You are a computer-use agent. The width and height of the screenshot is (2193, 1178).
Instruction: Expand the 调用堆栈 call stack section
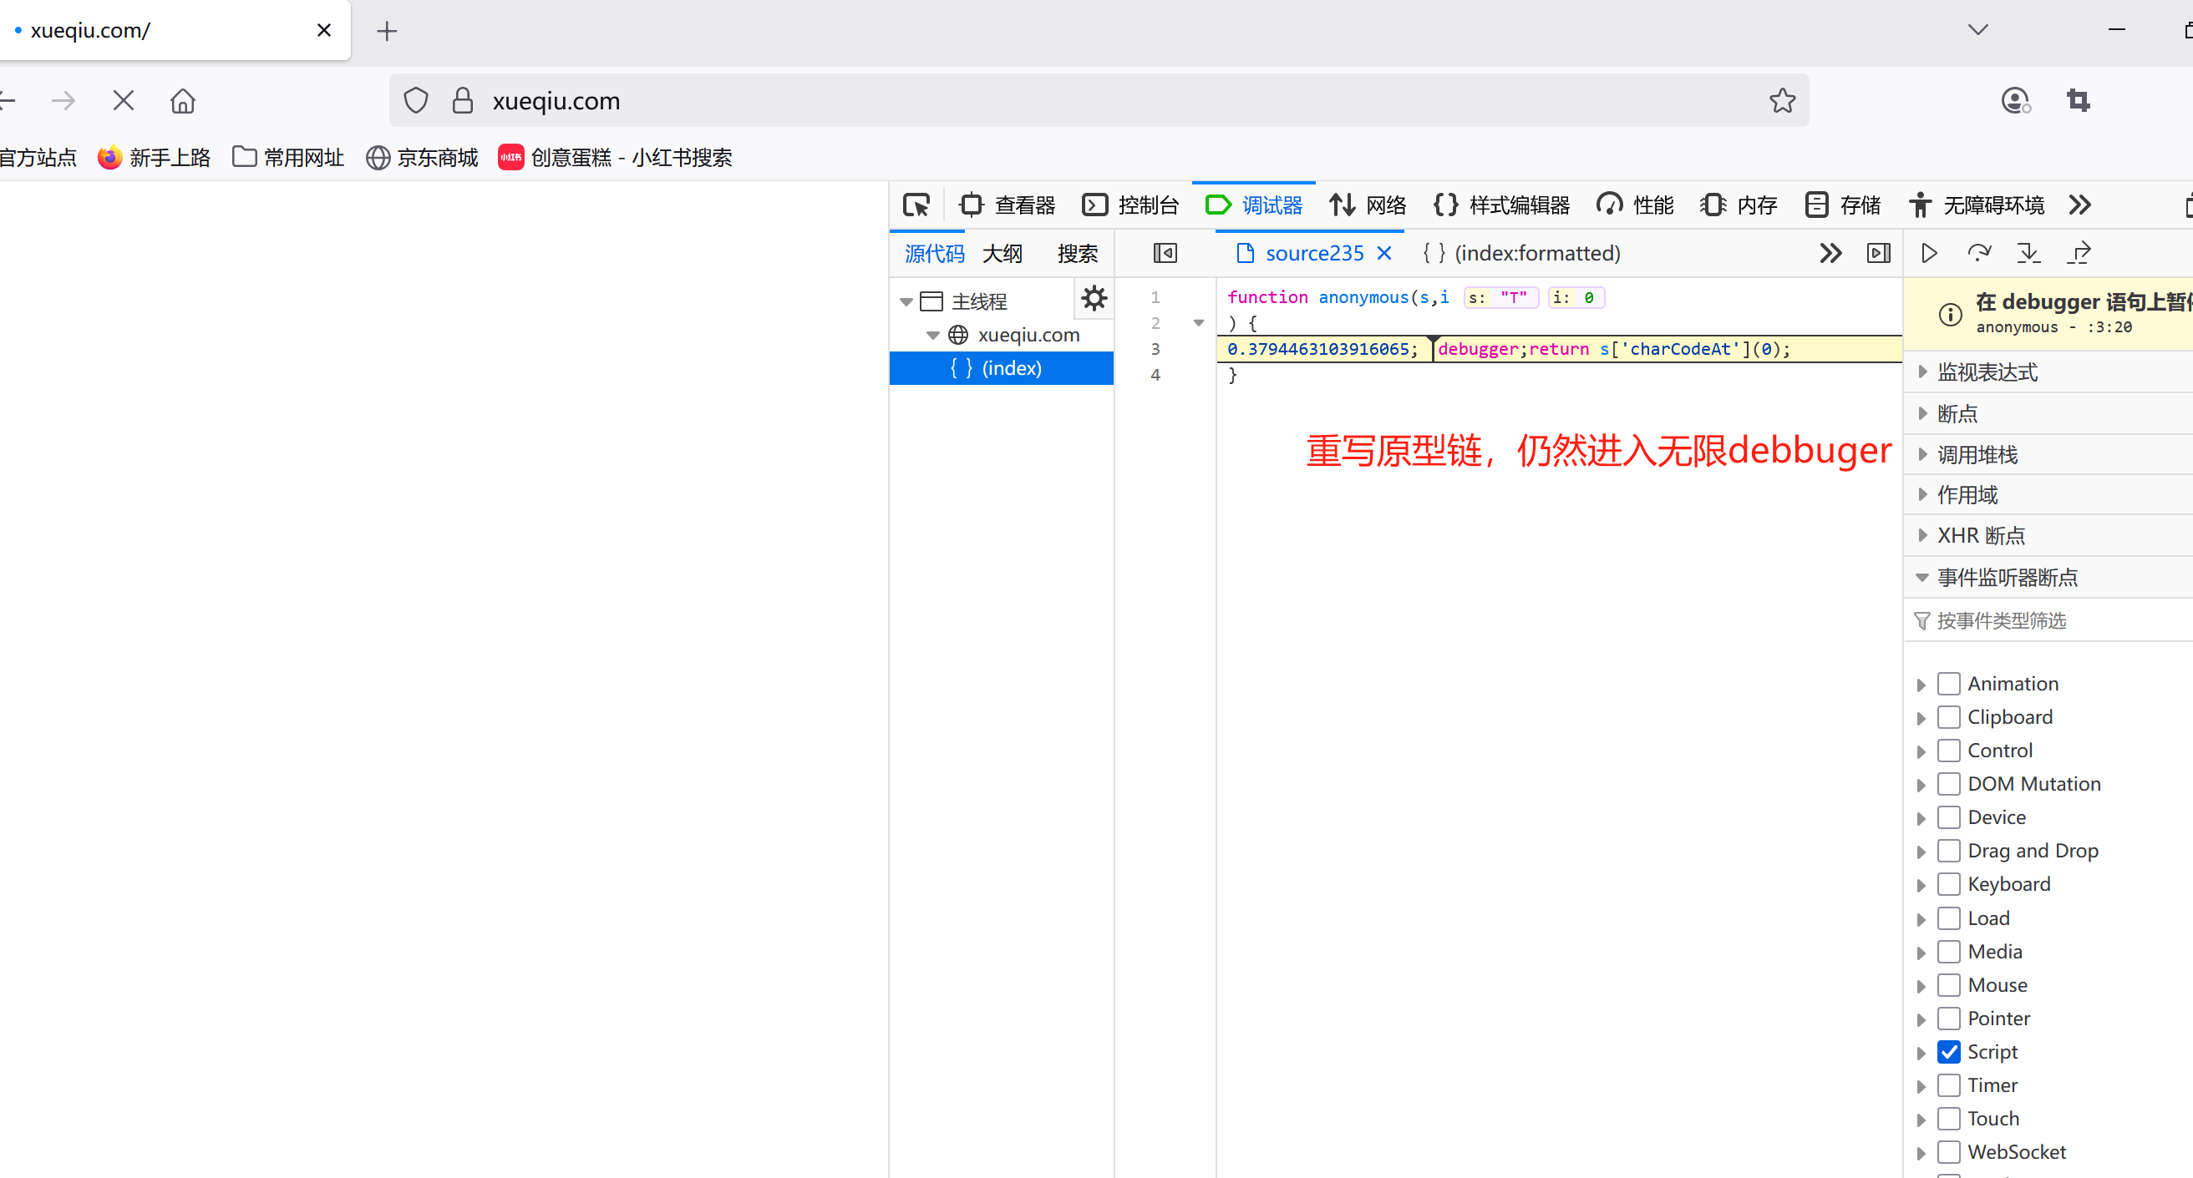click(1977, 455)
